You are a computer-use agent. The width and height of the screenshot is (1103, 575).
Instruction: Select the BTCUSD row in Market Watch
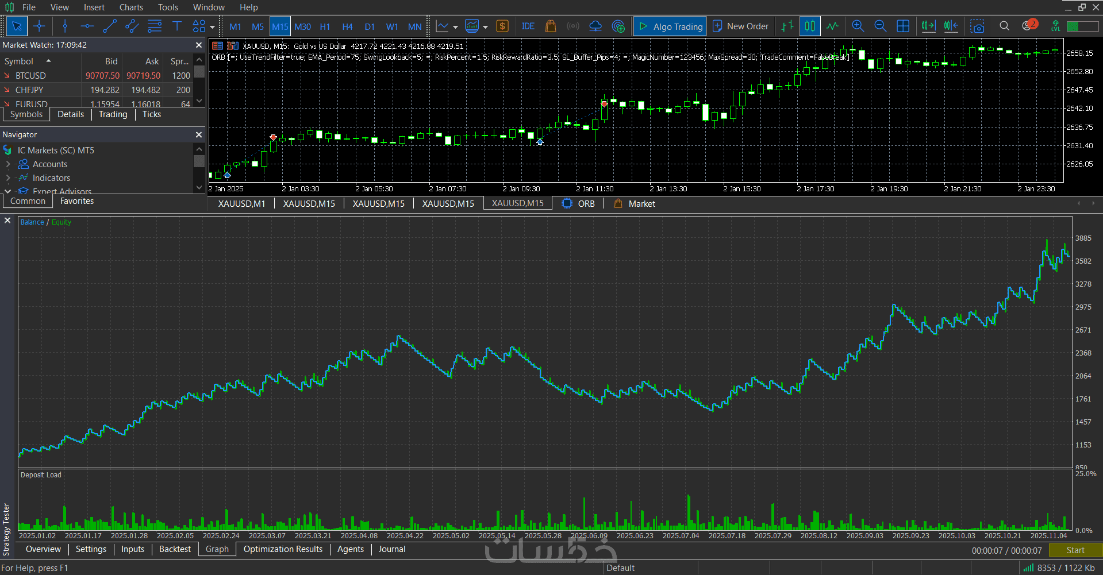pyautogui.click(x=98, y=75)
